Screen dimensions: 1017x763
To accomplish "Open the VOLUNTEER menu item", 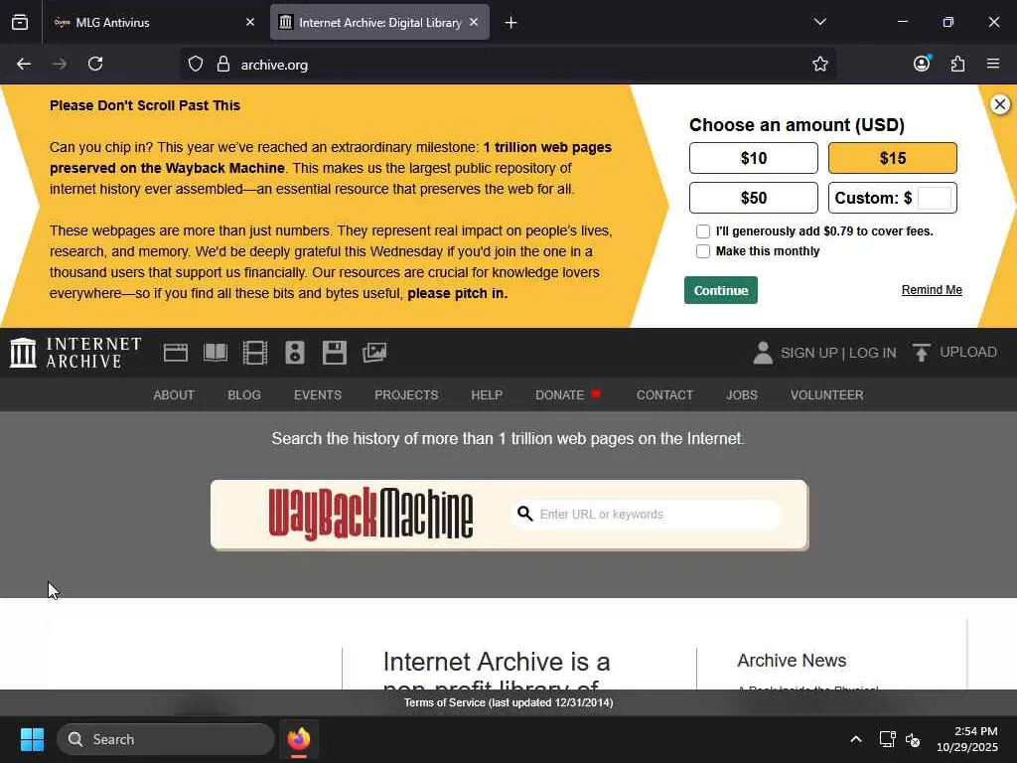I will click(x=827, y=395).
